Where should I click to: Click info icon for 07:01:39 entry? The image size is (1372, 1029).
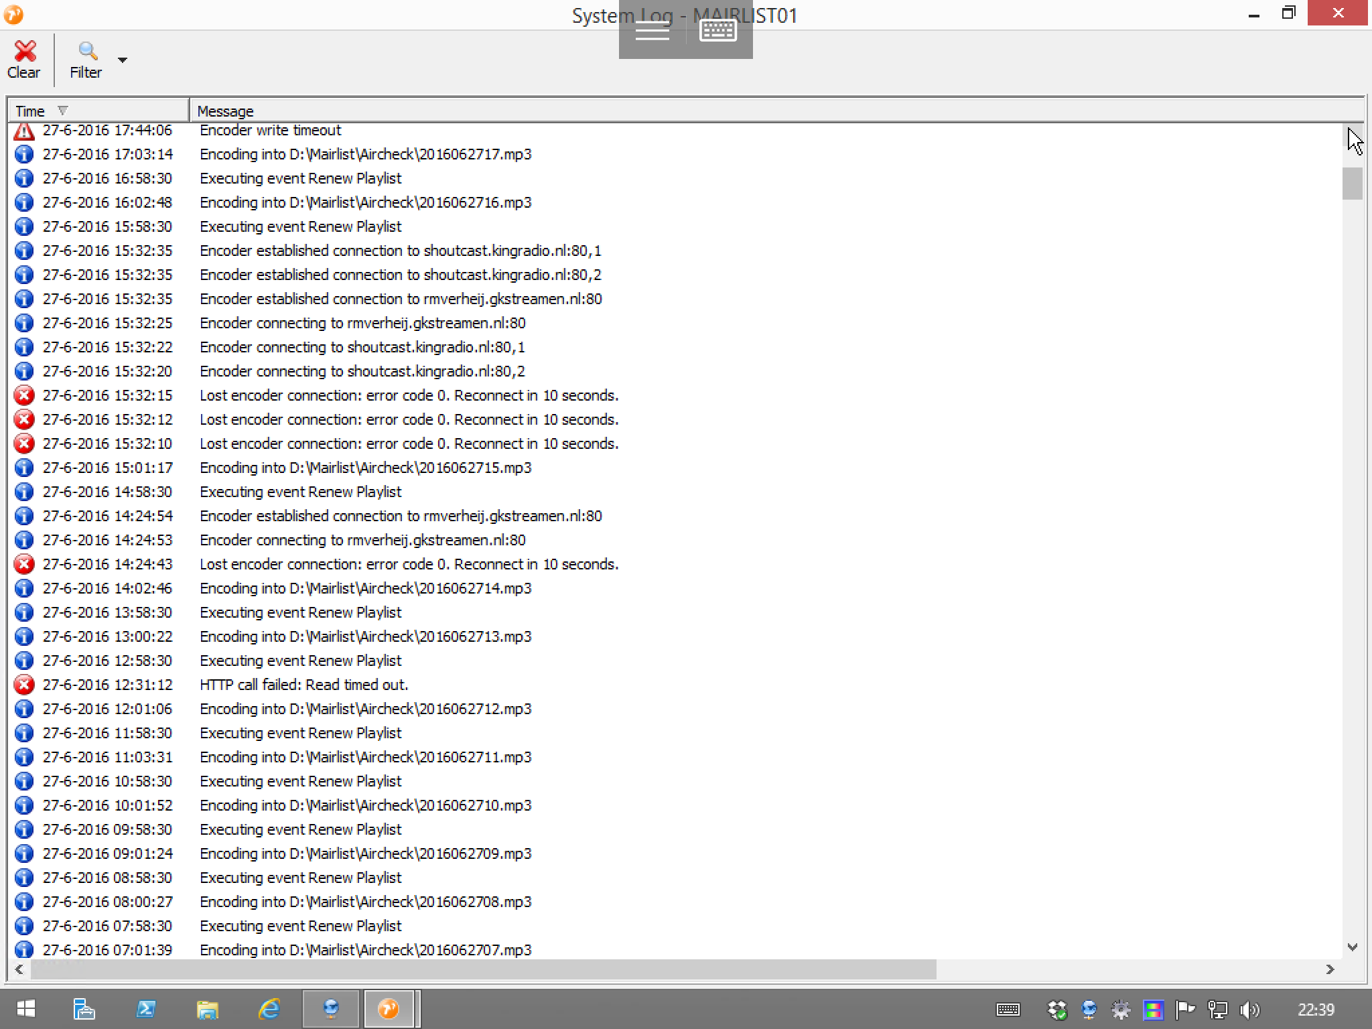[x=24, y=949]
